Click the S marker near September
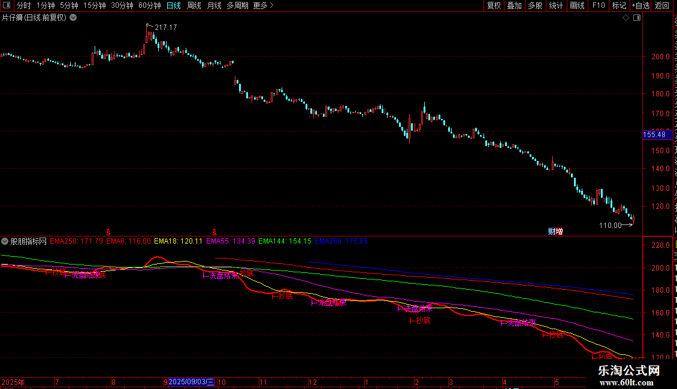This screenshot has height=389, width=677. 214,232
